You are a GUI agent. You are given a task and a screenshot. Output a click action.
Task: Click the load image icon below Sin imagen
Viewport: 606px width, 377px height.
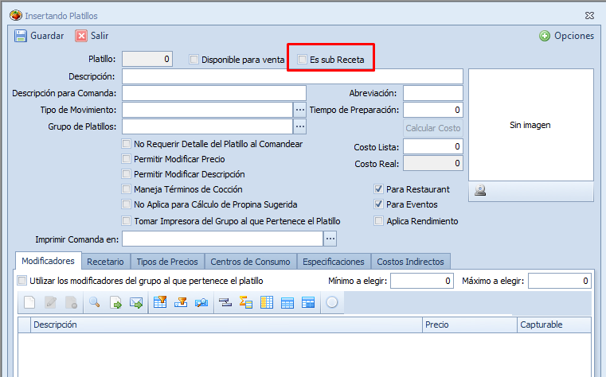click(481, 191)
